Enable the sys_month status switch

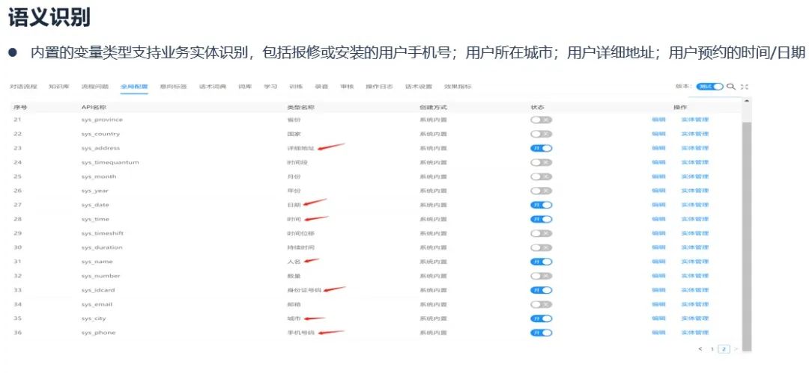542,176
